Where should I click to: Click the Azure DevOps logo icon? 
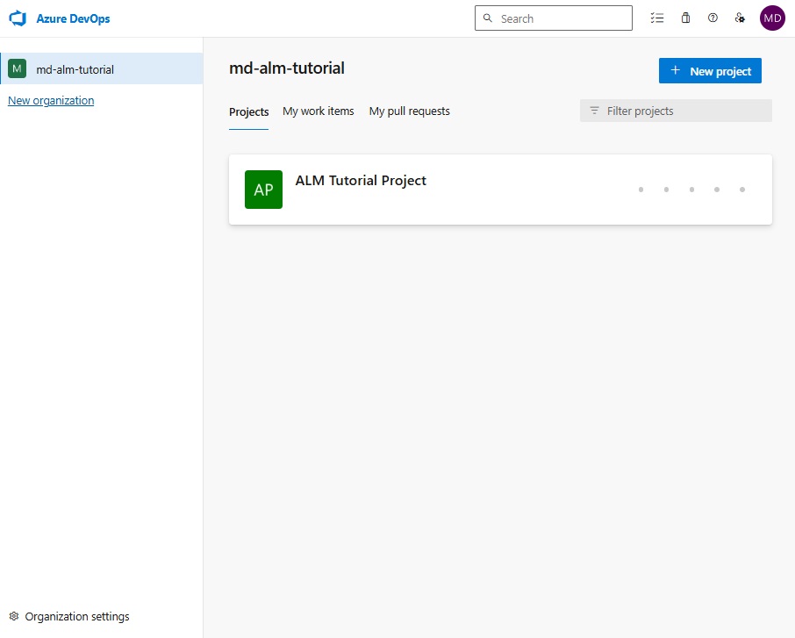tap(18, 18)
